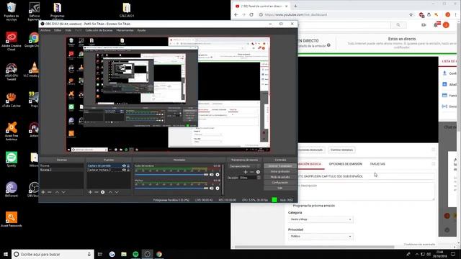Click the Cambiar miniatura button on YouTube
This screenshot has height=259, width=461.
click(x=341, y=150)
